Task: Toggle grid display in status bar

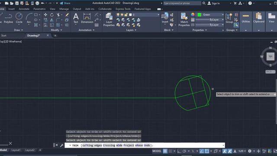Action: click(165, 151)
